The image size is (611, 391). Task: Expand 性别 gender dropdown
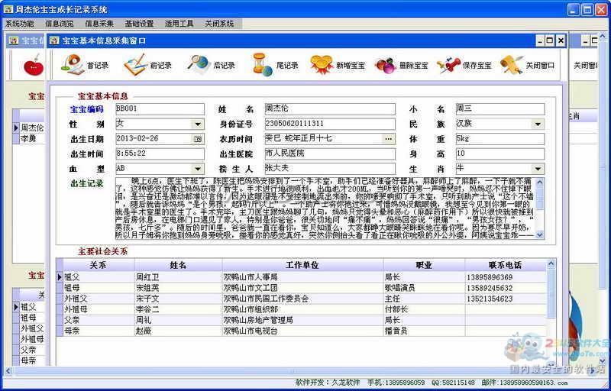(x=198, y=124)
